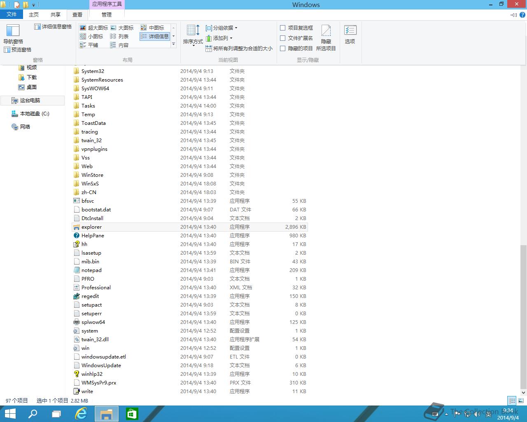Image resolution: width=527 pixels, height=422 pixels.
Task: Open the Navigation pane button
Action: (x=13, y=34)
